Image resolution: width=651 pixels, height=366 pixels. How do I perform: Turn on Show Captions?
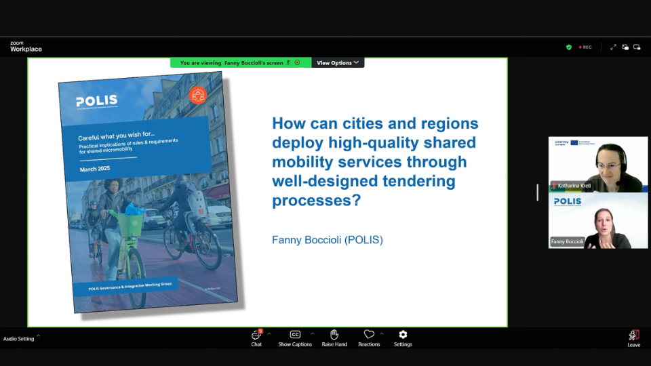[295, 338]
